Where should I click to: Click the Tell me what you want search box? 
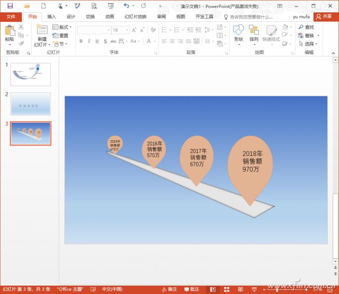(248, 17)
